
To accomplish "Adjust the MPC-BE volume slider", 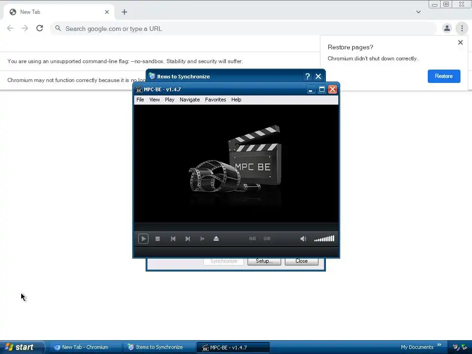I will 324,239.
